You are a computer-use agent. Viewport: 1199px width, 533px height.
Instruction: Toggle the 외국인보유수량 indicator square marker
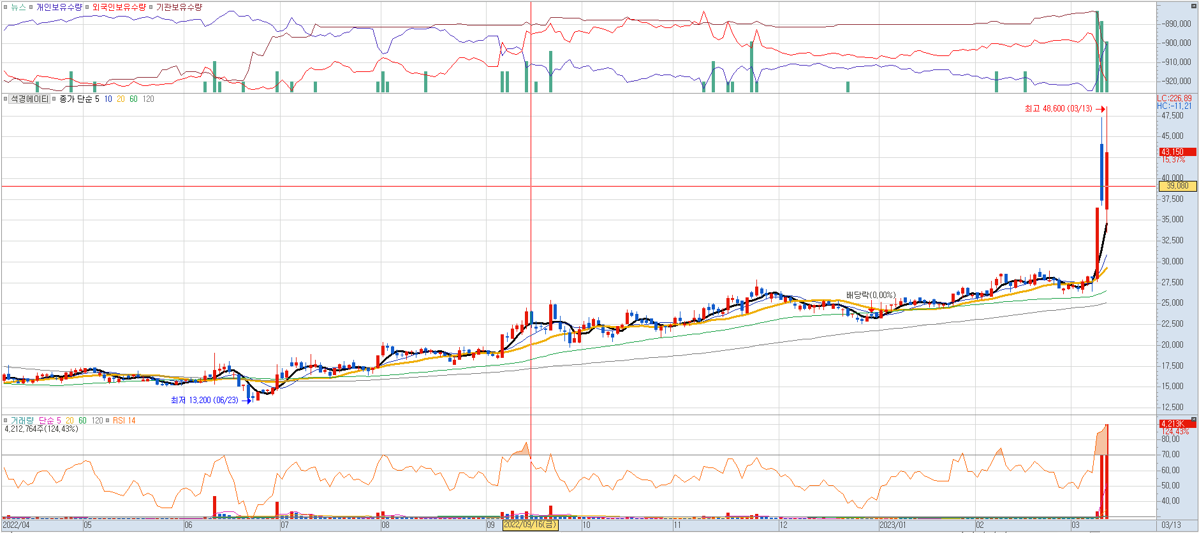(x=87, y=8)
